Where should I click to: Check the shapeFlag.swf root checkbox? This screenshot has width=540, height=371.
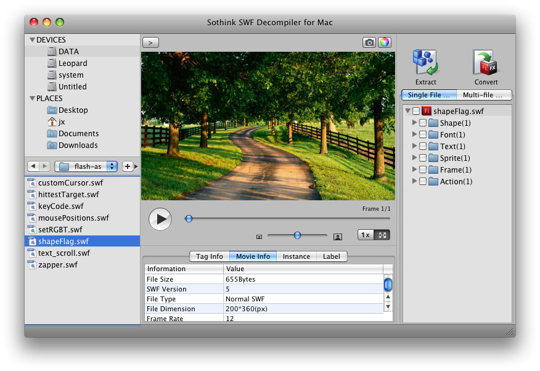coord(416,111)
